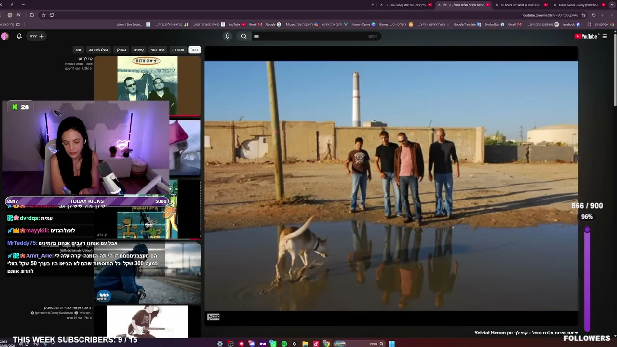
Task: Click the purple followers goal progress bar
Action: (x=587, y=280)
